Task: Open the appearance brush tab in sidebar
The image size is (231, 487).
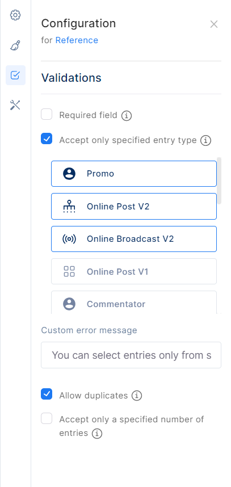Action: pyautogui.click(x=15, y=46)
